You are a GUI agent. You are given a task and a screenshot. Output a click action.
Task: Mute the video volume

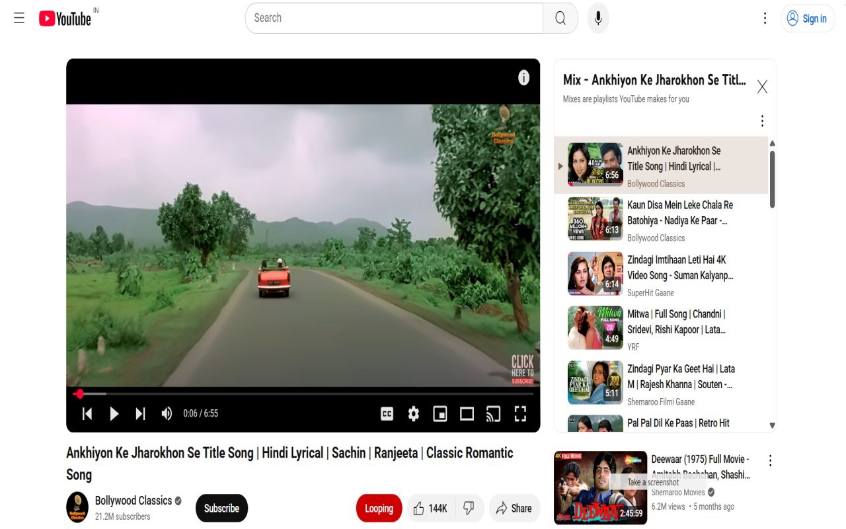coord(167,414)
